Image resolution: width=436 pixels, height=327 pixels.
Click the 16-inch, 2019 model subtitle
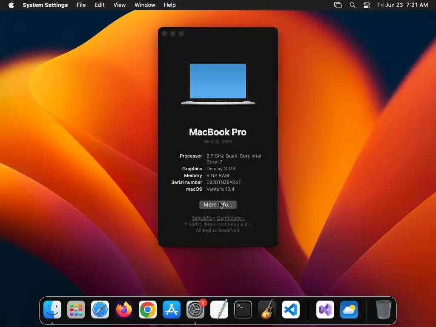point(218,141)
